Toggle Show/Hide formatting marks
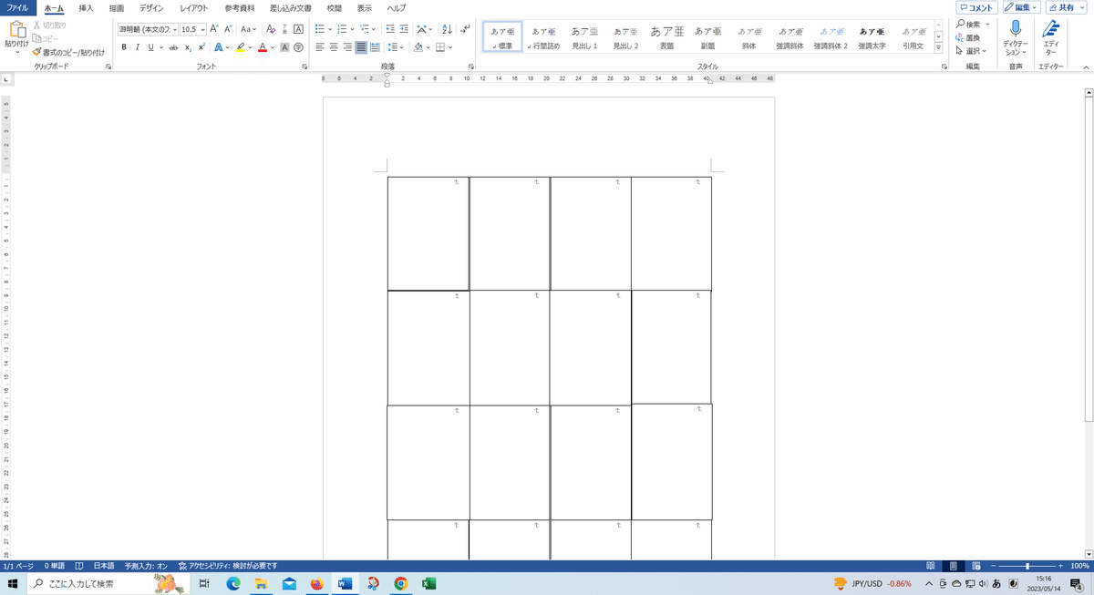Image resolution: width=1094 pixels, height=595 pixels. 465,29
